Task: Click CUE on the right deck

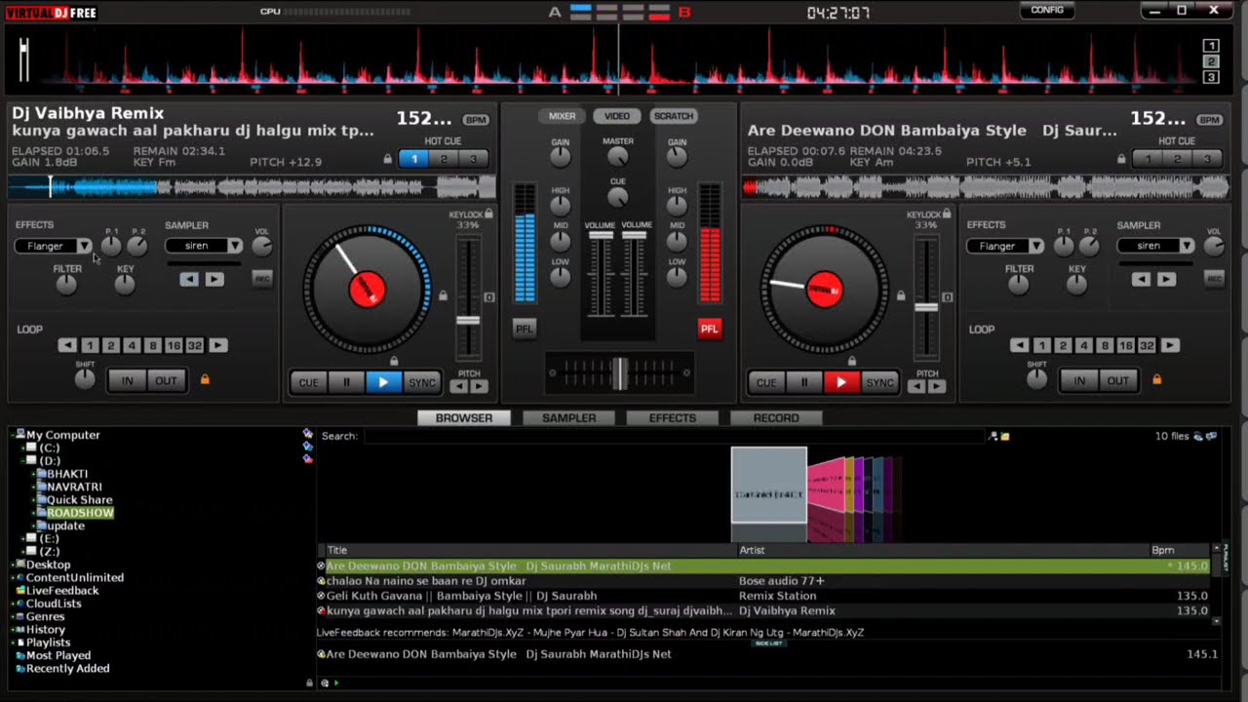Action: (766, 382)
